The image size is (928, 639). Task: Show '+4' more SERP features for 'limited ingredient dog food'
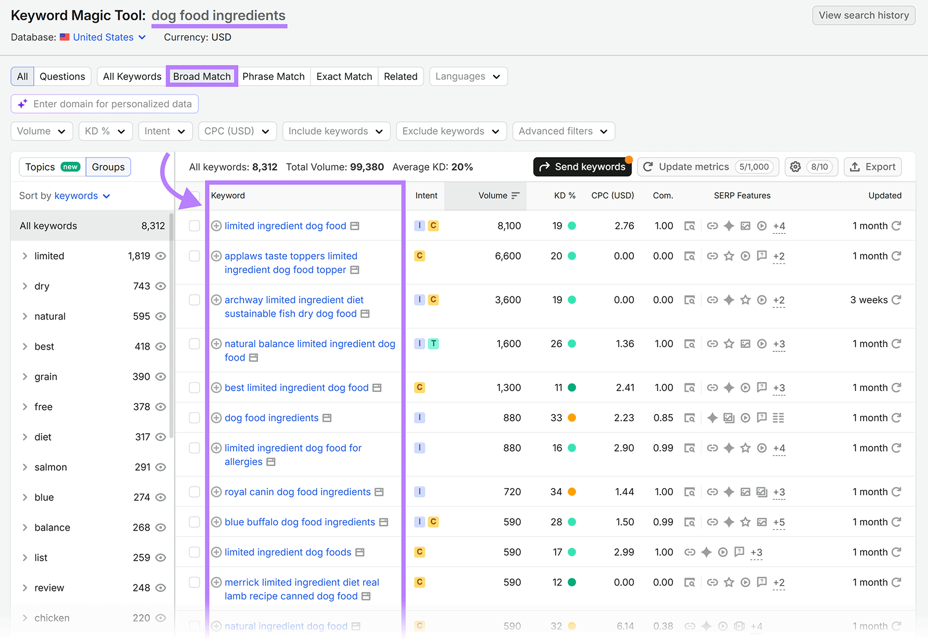[779, 226]
